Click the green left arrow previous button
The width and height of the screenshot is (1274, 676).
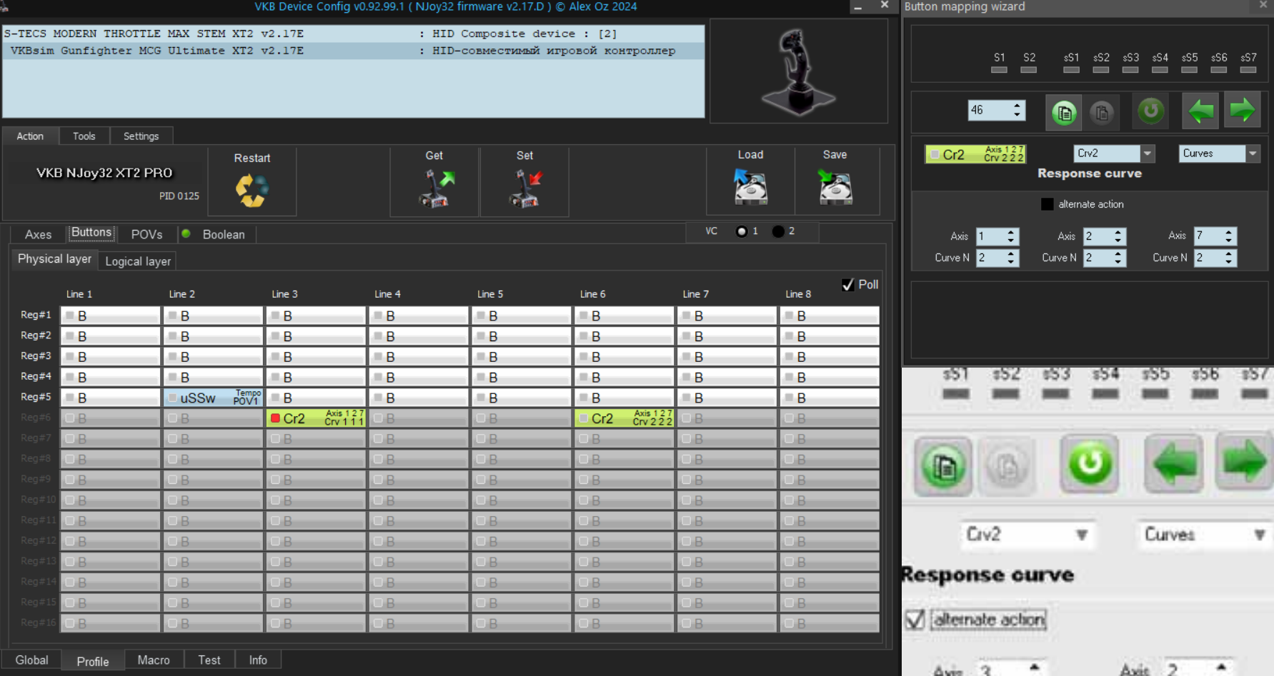1200,111
